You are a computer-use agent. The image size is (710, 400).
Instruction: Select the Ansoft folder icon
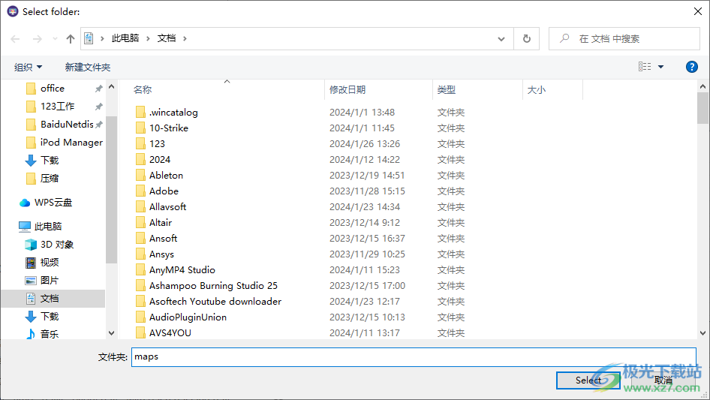[141, 239]
